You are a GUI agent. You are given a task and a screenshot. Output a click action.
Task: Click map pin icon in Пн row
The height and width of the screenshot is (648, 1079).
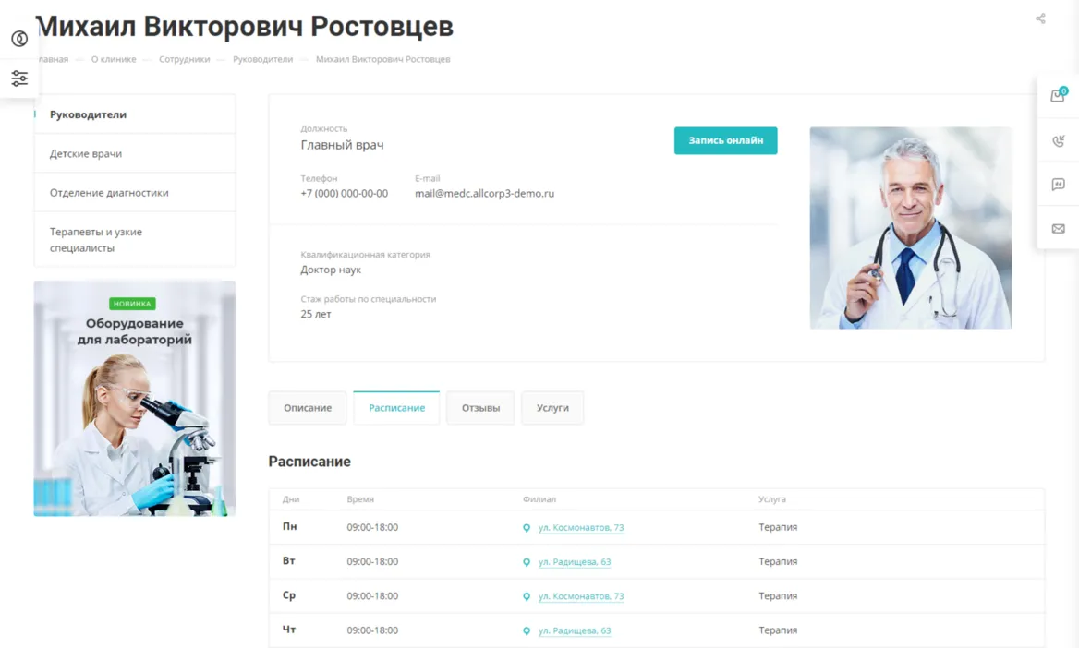coord(527,528)
